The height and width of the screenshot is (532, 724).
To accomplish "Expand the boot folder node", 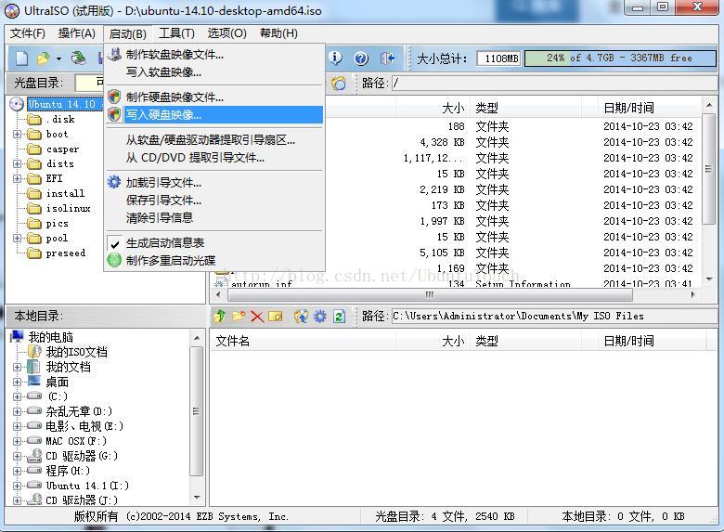I will click(x=17, y=135).
